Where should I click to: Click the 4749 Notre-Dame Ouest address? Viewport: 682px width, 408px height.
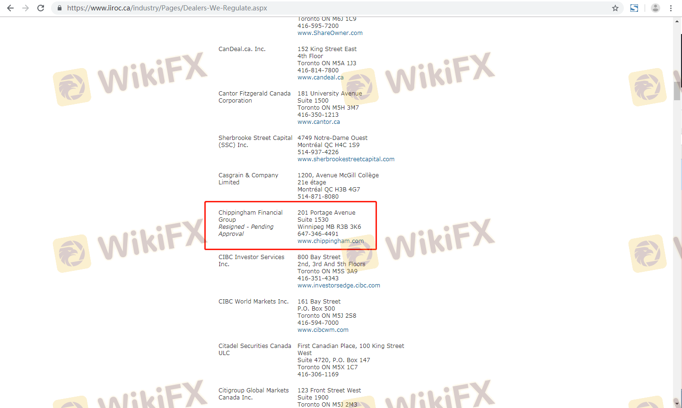pos(332,138)
